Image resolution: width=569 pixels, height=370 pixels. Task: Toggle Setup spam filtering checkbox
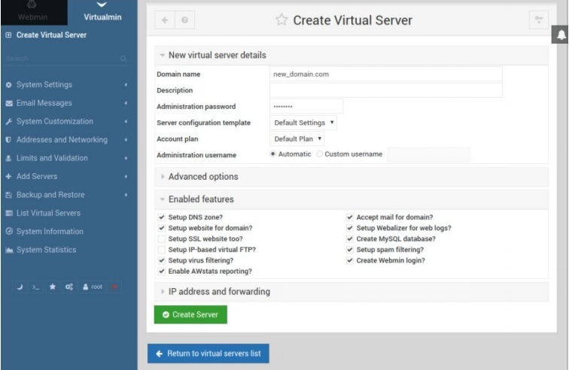(x=349, y=250)
